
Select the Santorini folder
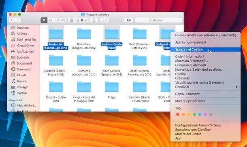[x=140, y=87]
